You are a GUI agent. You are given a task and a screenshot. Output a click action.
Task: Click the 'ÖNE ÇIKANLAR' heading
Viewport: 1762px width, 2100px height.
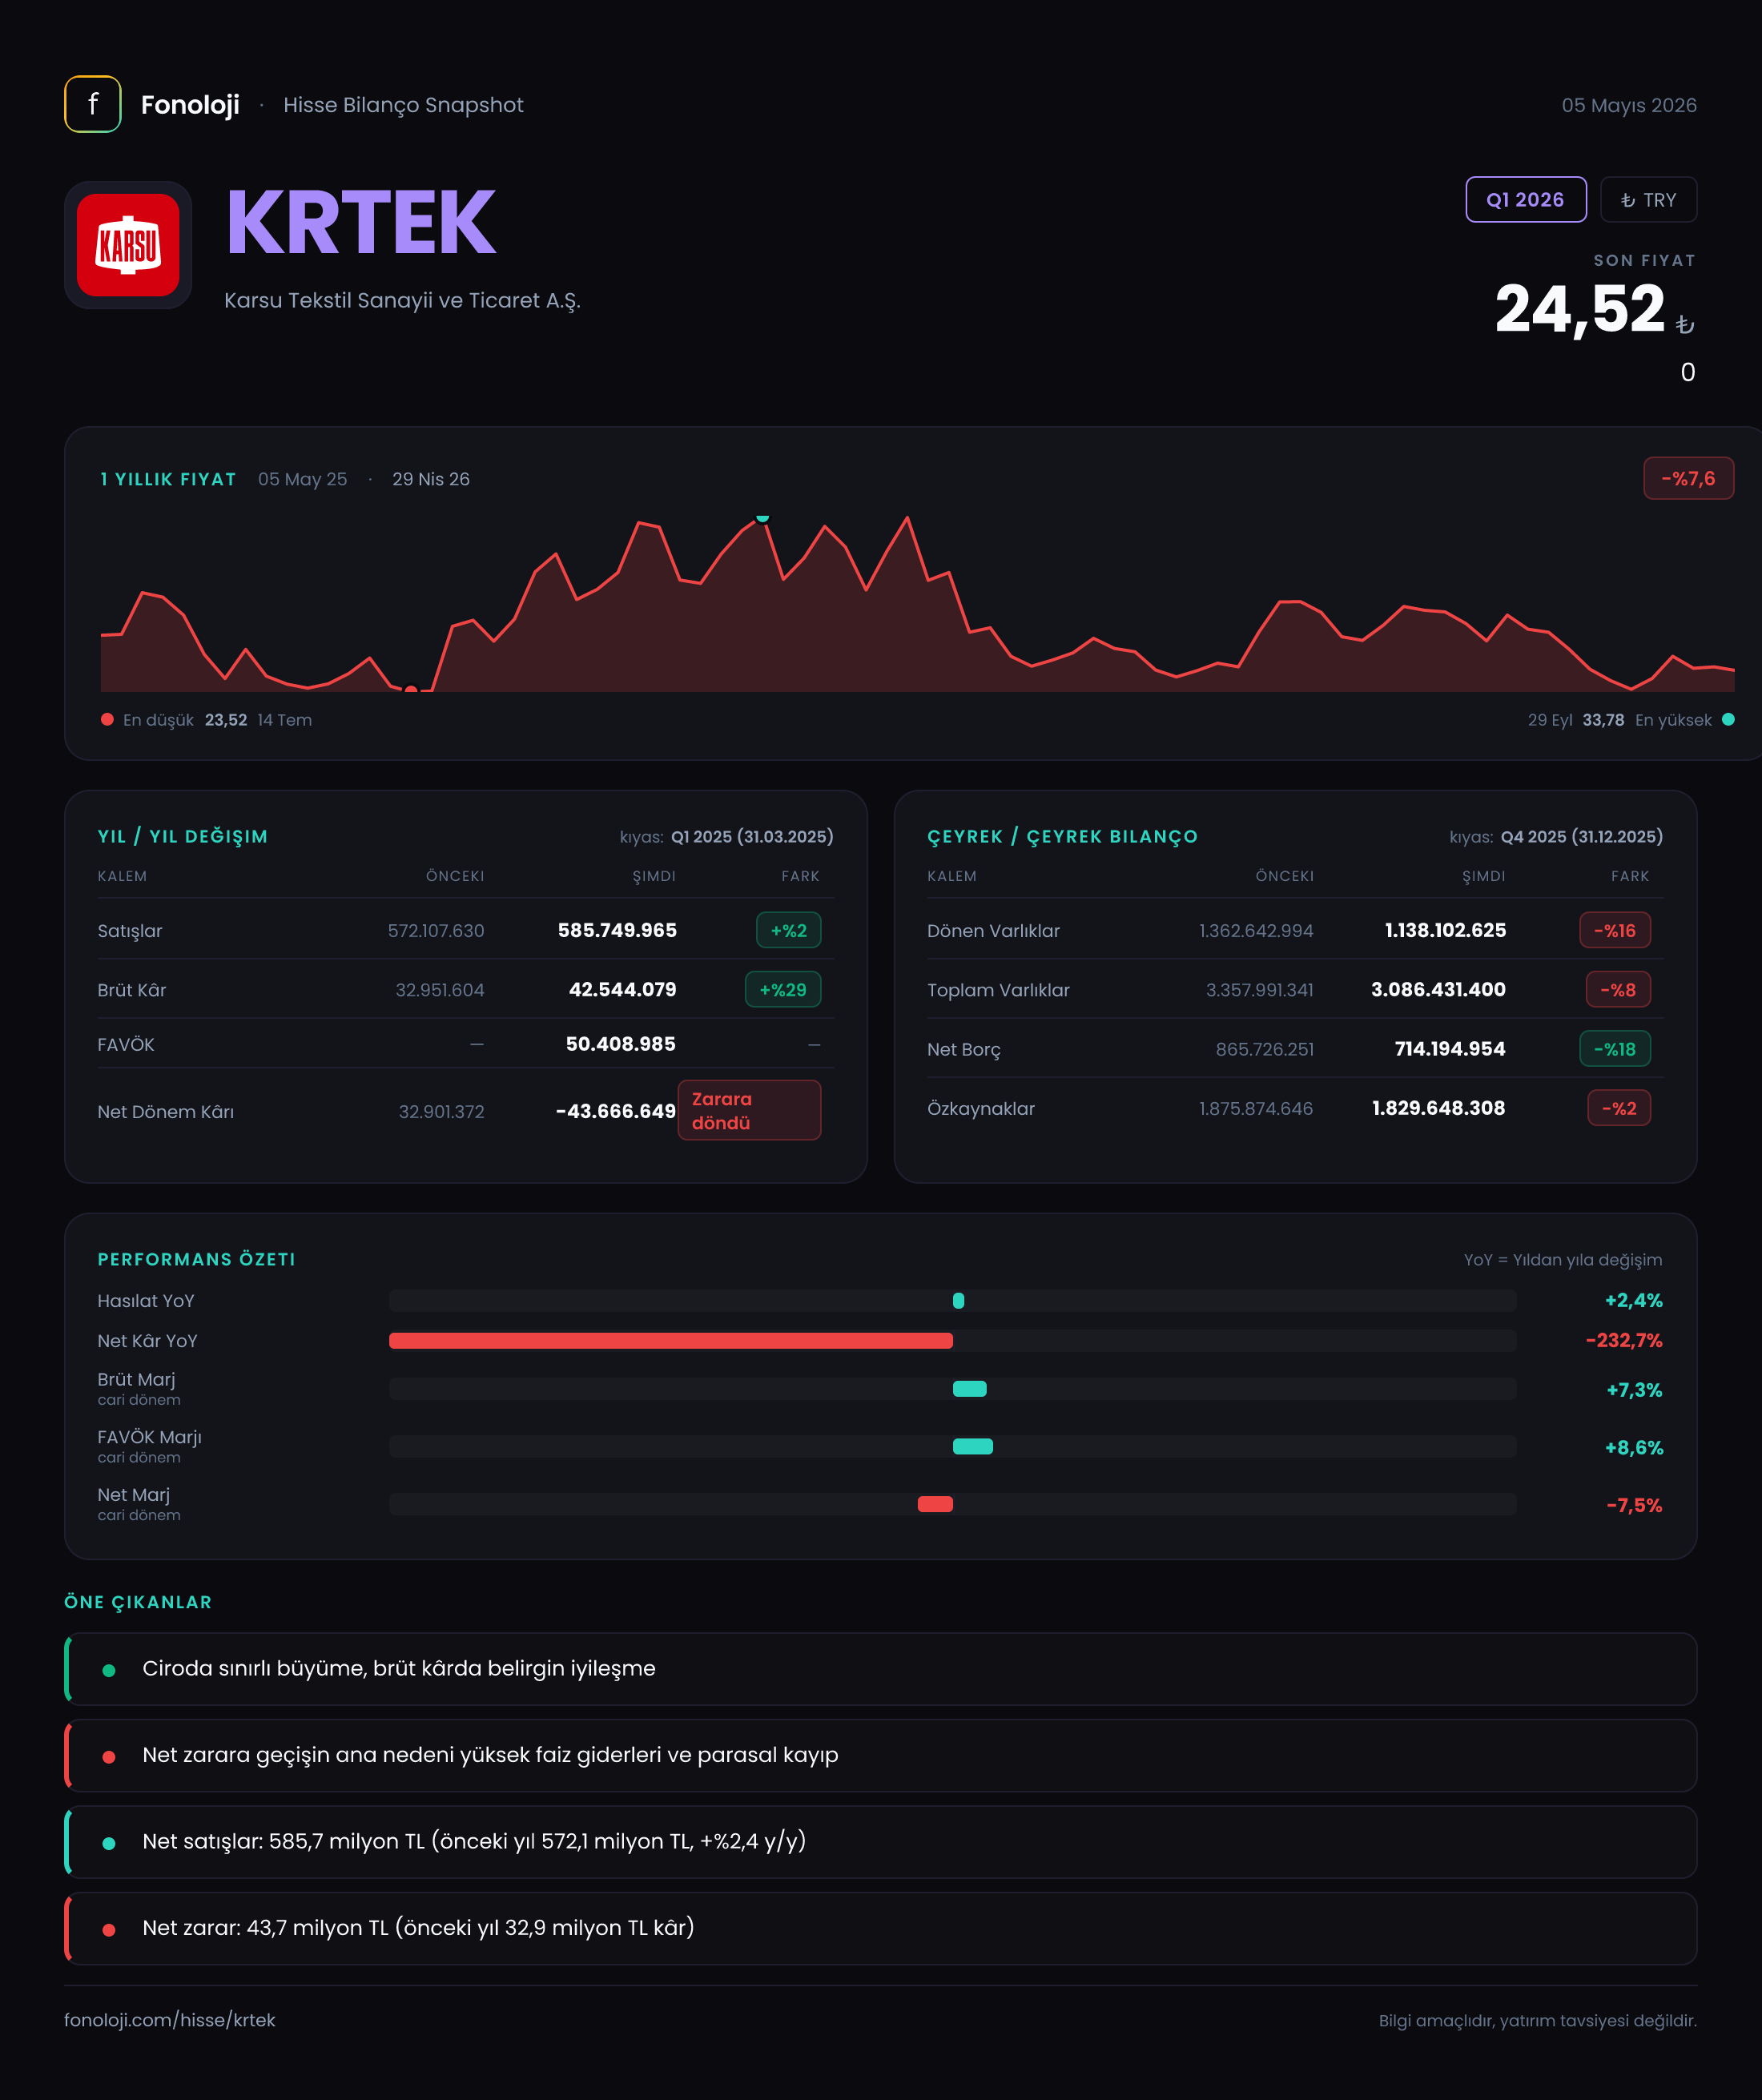click(x=138, y=1602)
